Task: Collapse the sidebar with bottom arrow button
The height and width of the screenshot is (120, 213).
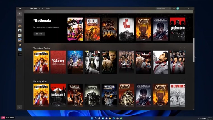Action: [20, 107]
